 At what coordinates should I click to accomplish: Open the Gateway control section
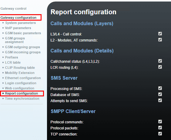(x=13, y=8)
